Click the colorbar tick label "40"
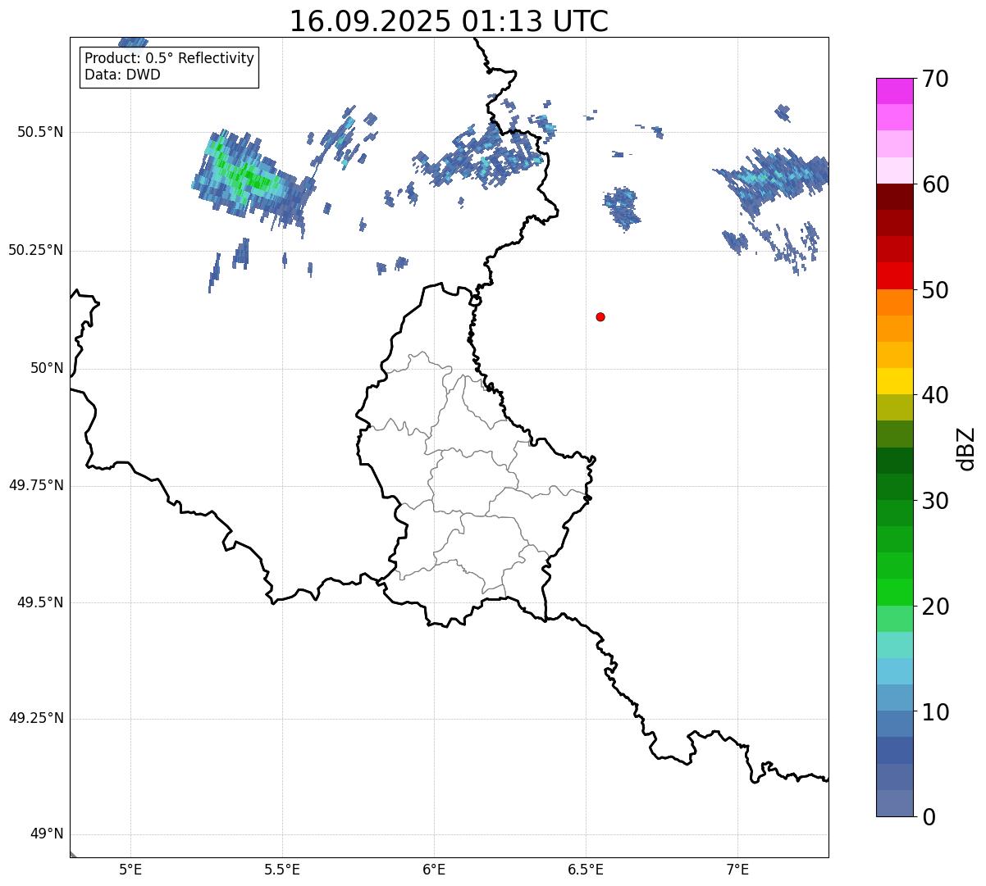 934,396
